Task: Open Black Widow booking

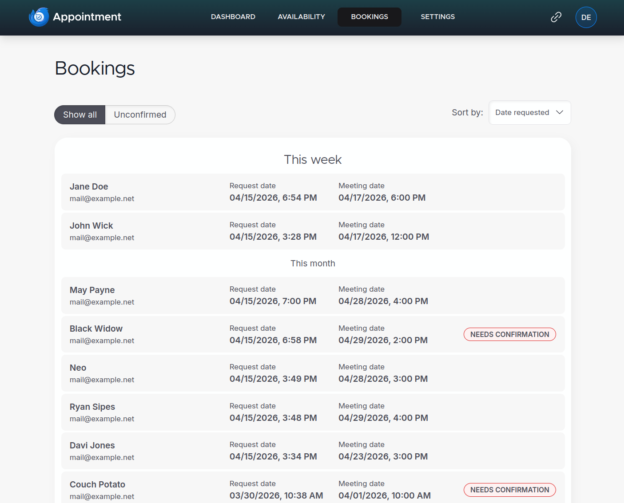Action: [x=313, y=334]
